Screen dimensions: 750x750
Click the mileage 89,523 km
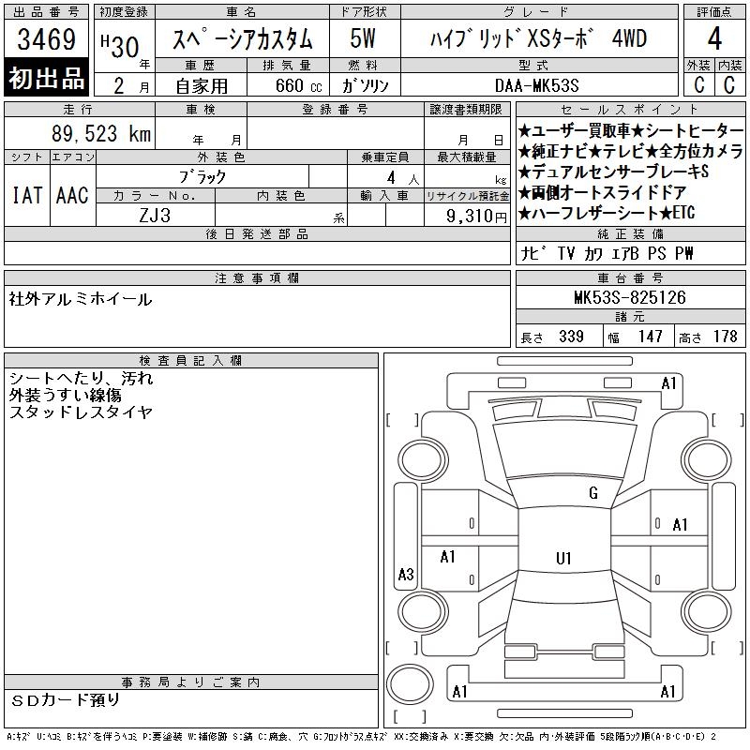point(101,133)
